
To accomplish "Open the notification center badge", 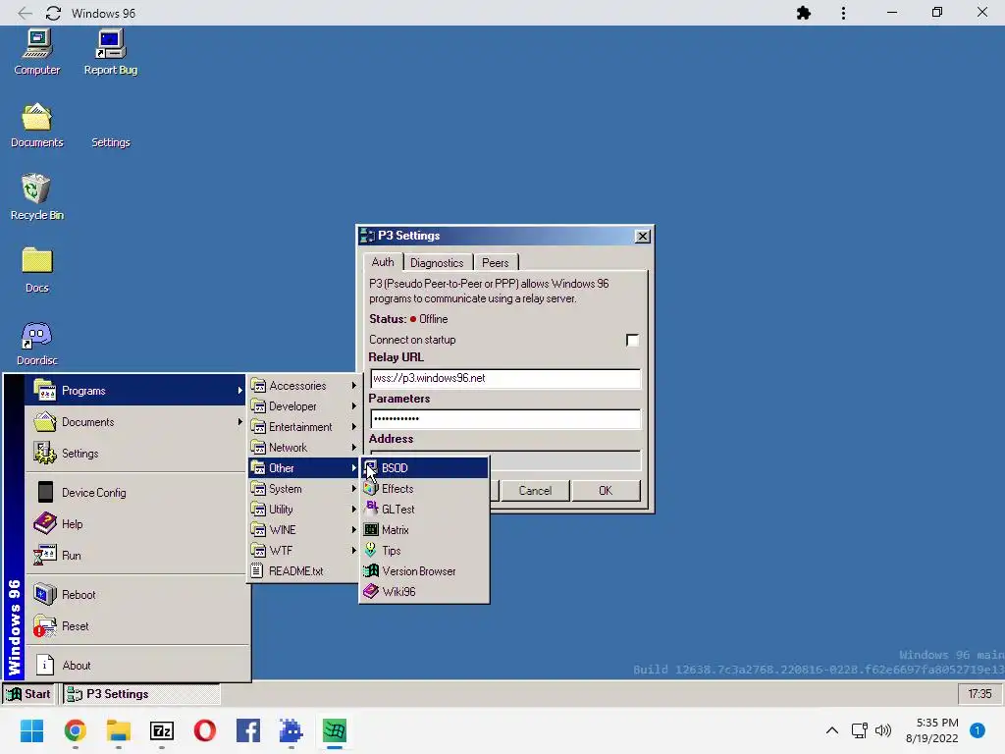I will [977, 730].
